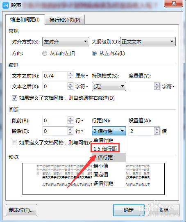Image resolution: width=186 pixels, height=222 pixels.
Task: Choose 固定值 from line spacing list
Action: 109,174
